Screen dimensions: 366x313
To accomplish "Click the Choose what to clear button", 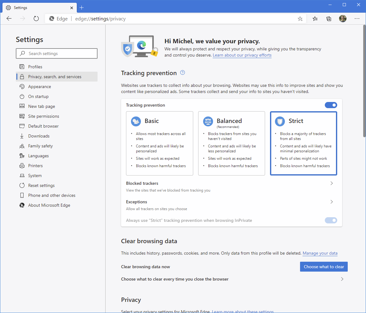I will (x=324, y=267).
